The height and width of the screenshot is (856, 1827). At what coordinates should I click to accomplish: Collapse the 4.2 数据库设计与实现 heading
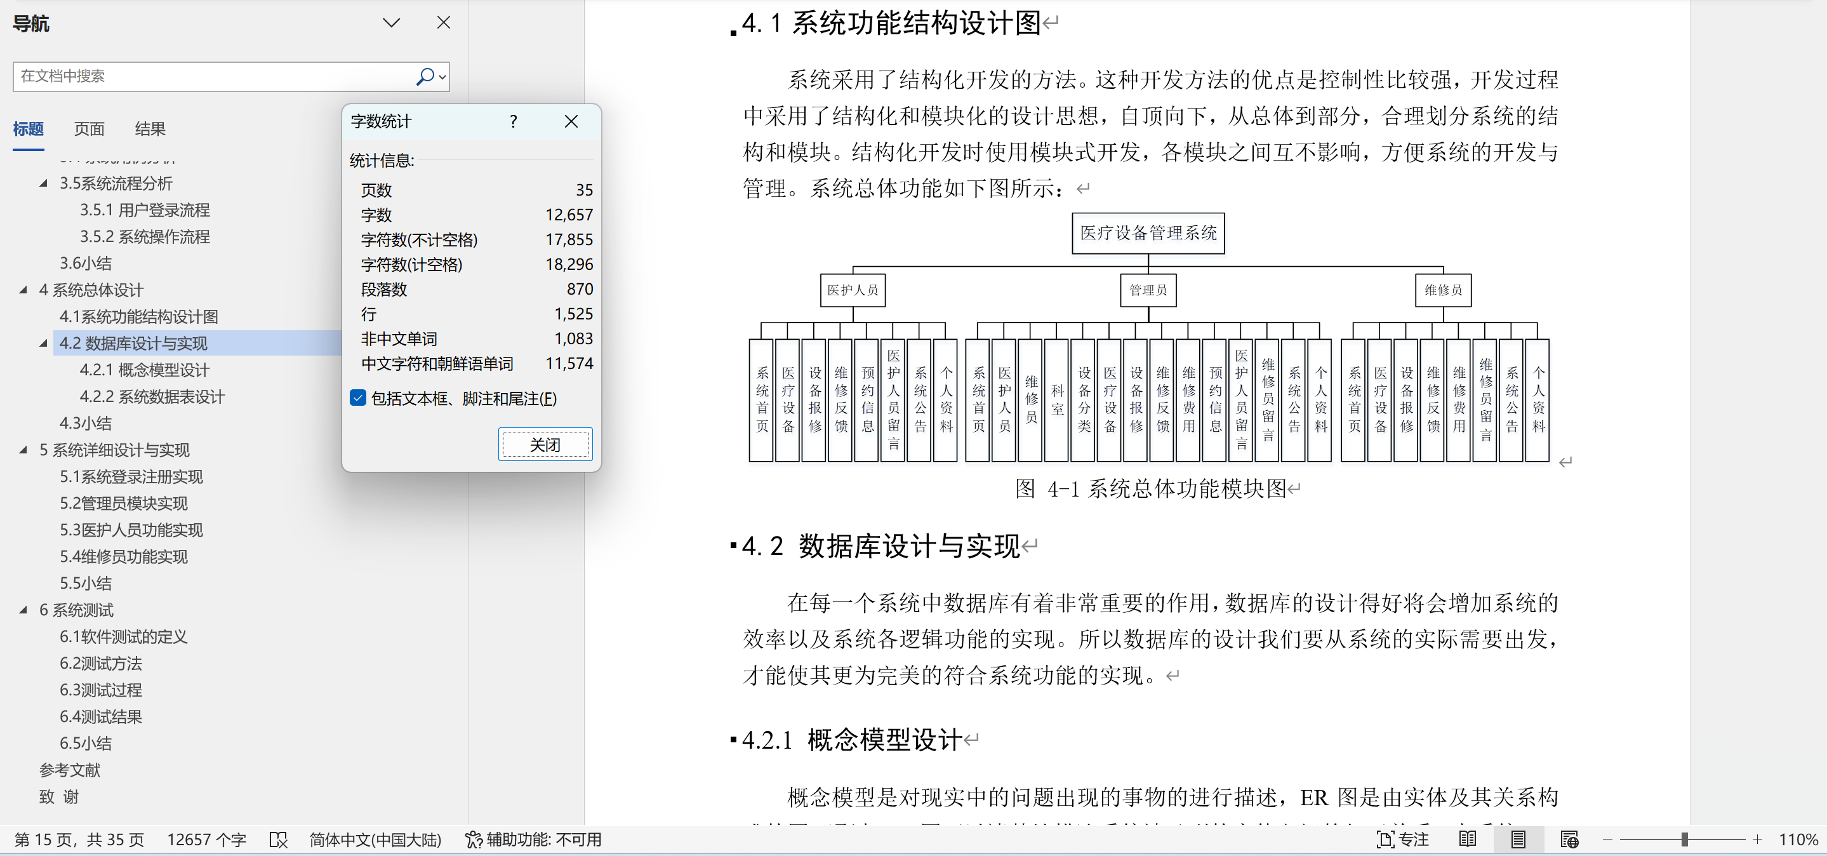pyautogui.click(x=44, y=344)
